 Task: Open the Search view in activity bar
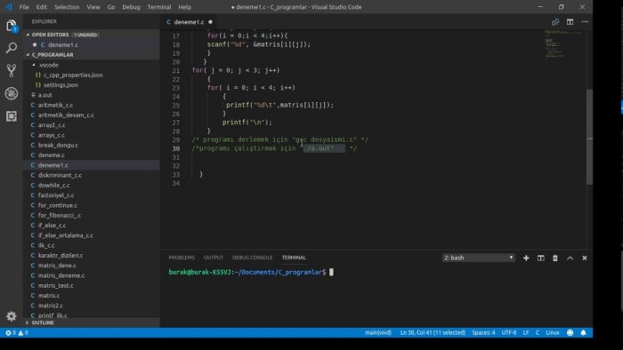pyautogui.click(x=12, y=48)
